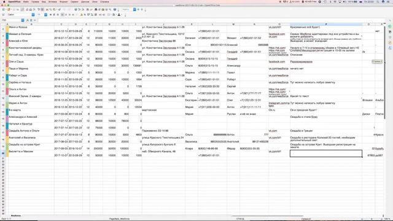
Task: Open the Формат menu
Action: coord(64,2)
